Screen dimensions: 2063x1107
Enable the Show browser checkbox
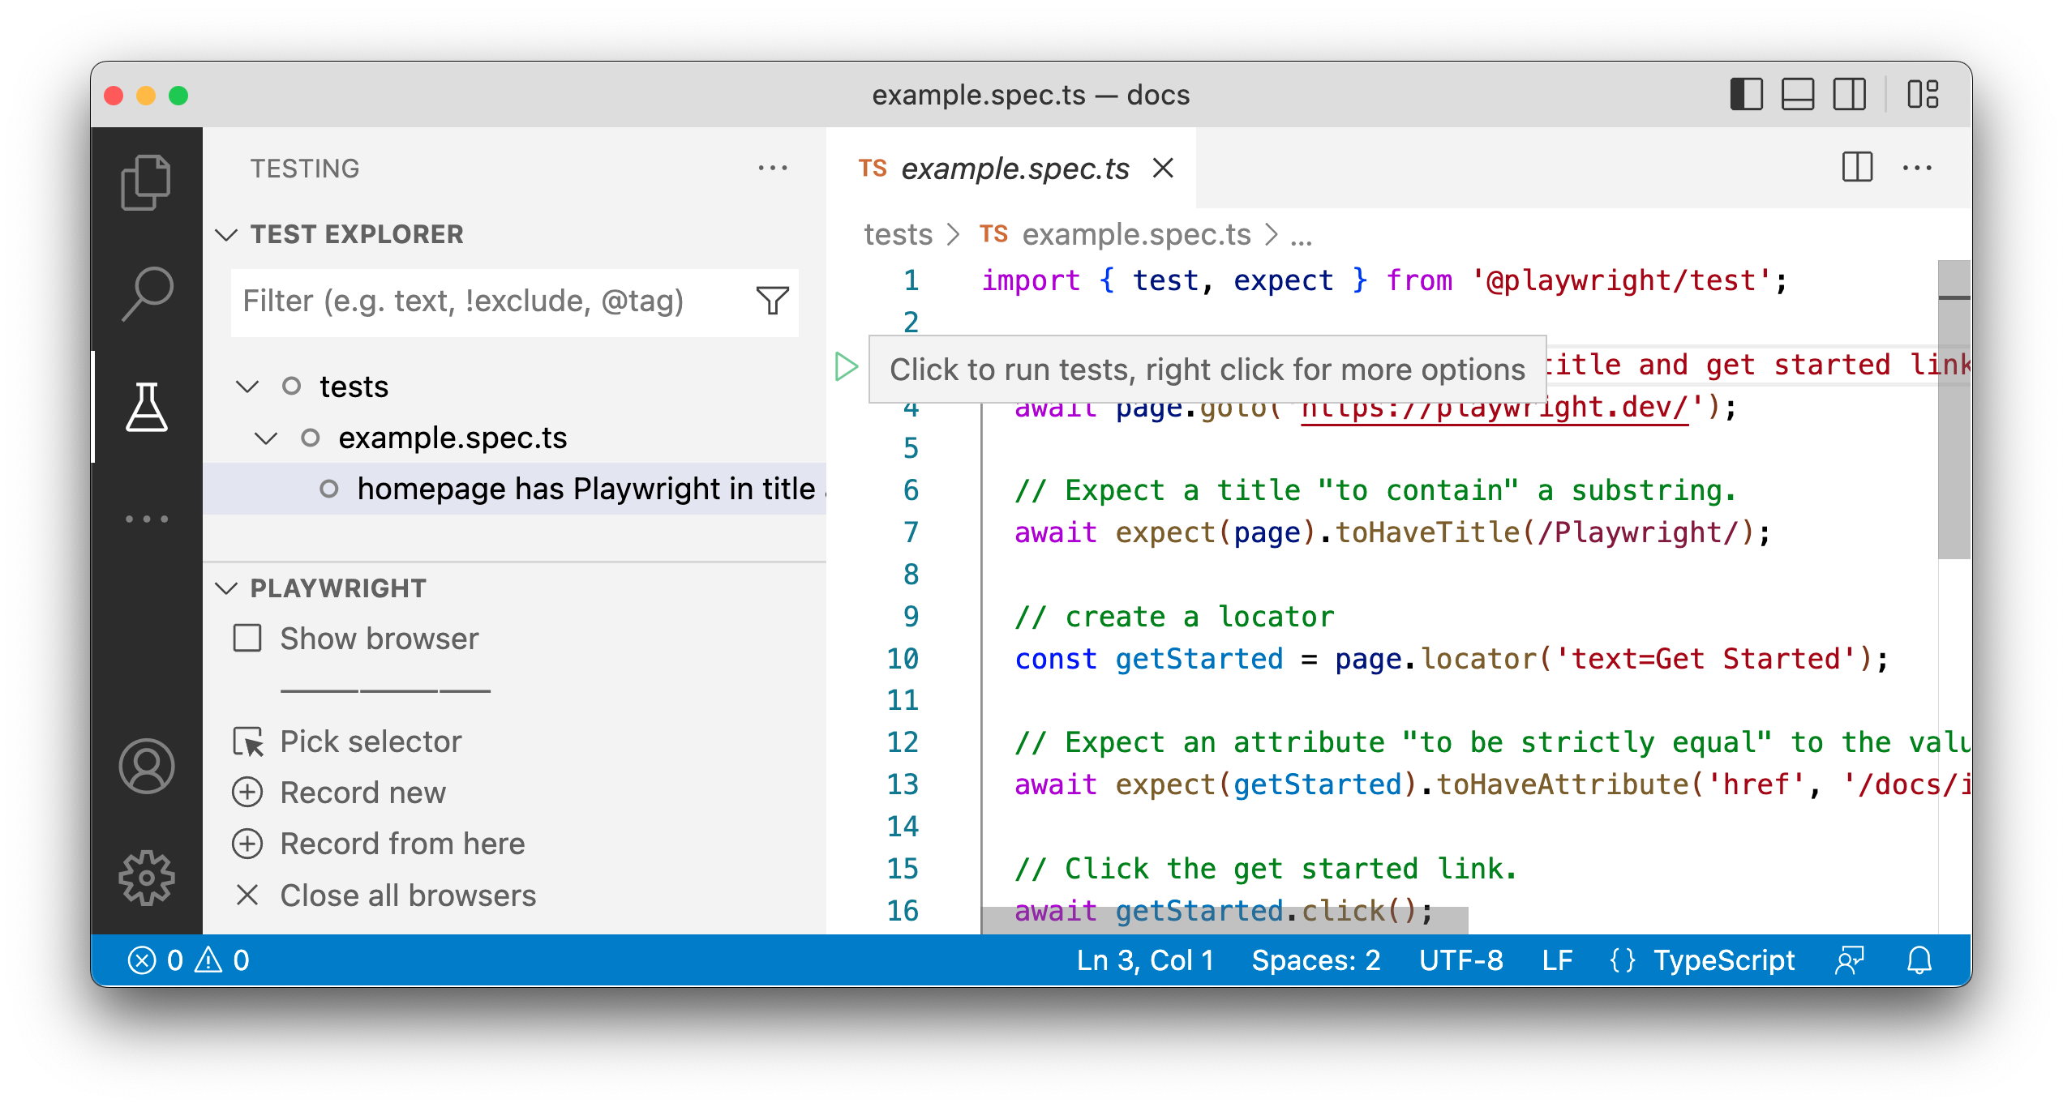pos(247,639)
